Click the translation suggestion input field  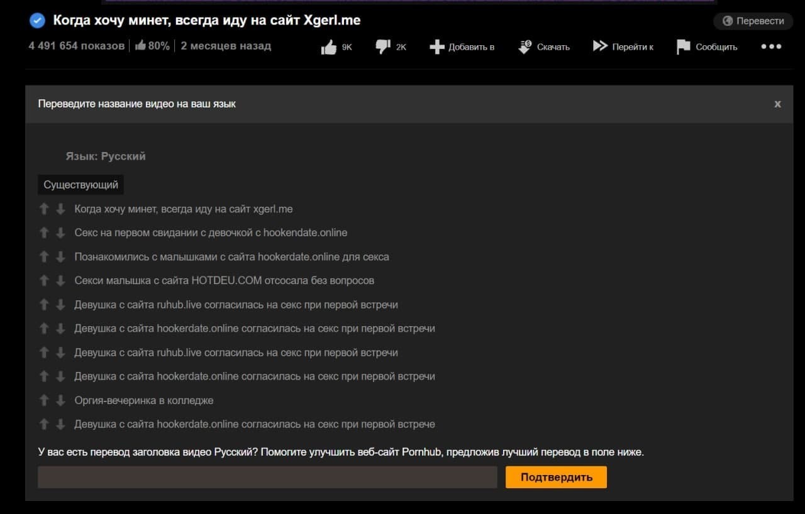click(x=267, y=477)
